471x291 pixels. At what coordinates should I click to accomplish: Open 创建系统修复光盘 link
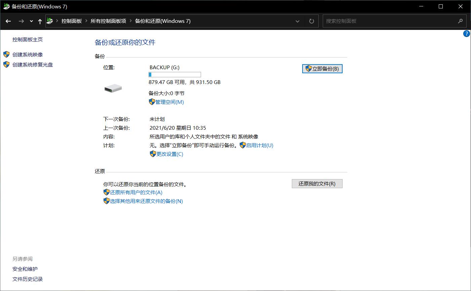[x=33, y=65]
